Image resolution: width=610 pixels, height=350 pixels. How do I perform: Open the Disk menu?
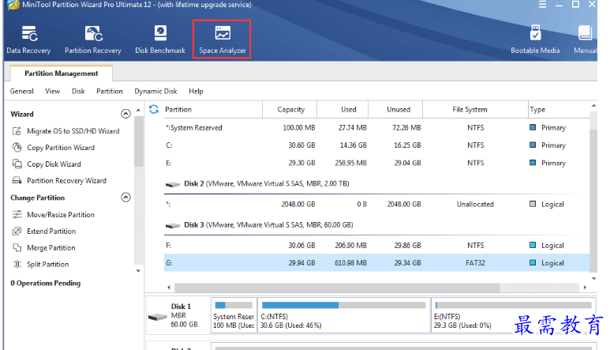tap(78, 91)
